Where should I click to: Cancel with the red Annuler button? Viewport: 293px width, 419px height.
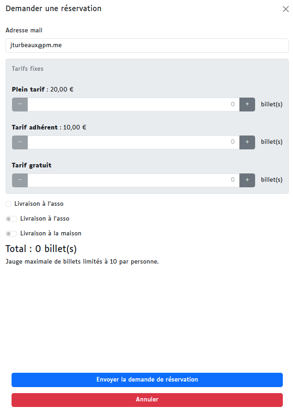[x=147, y=400]
